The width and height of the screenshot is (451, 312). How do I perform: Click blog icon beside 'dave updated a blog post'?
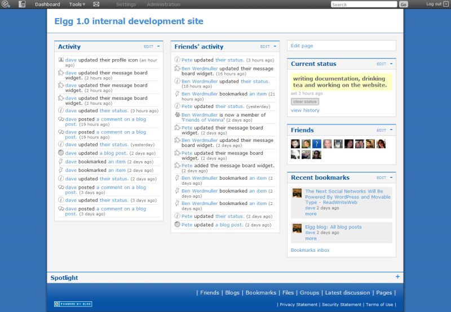pyautogui.click(x=61, y=153)
